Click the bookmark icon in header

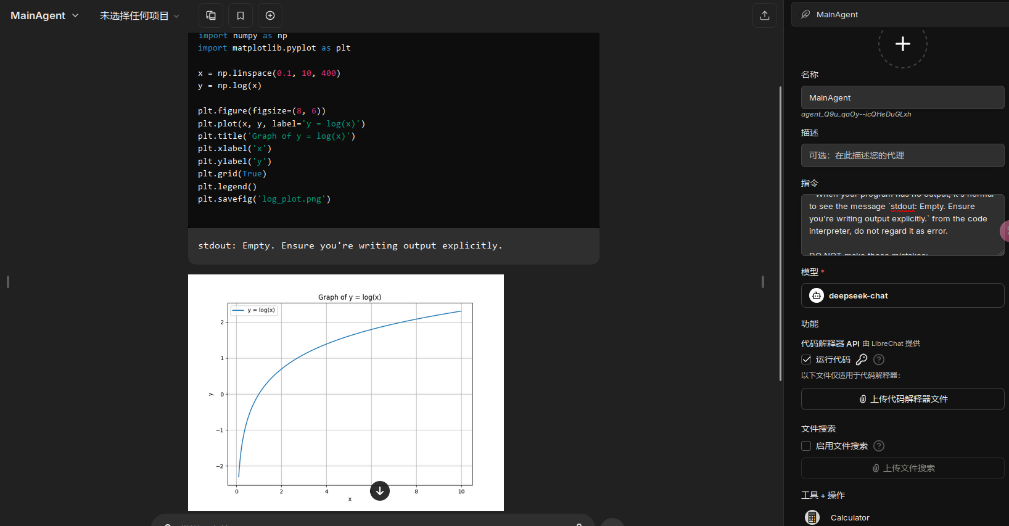pyautogui.click(x=241, y=15)
